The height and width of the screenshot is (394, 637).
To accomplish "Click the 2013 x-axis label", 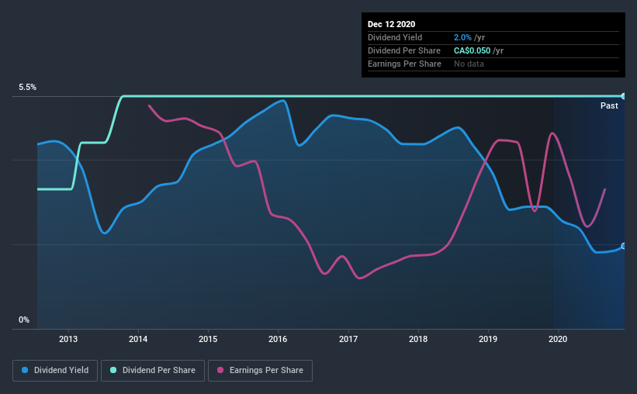I will point(68,339).
